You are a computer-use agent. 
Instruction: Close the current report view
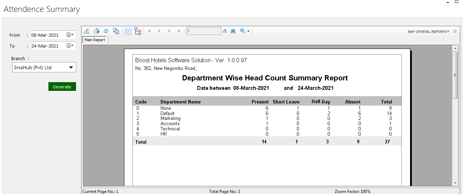455,31
